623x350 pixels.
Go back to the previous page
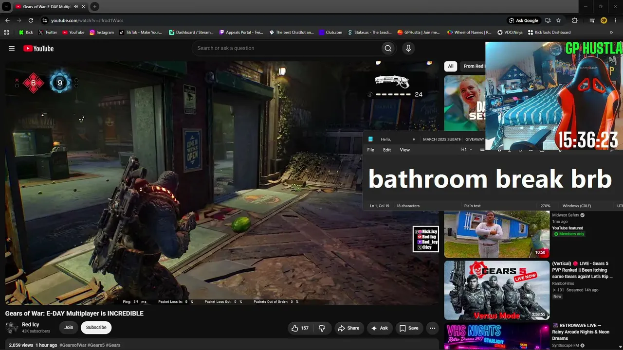(7, 20)
